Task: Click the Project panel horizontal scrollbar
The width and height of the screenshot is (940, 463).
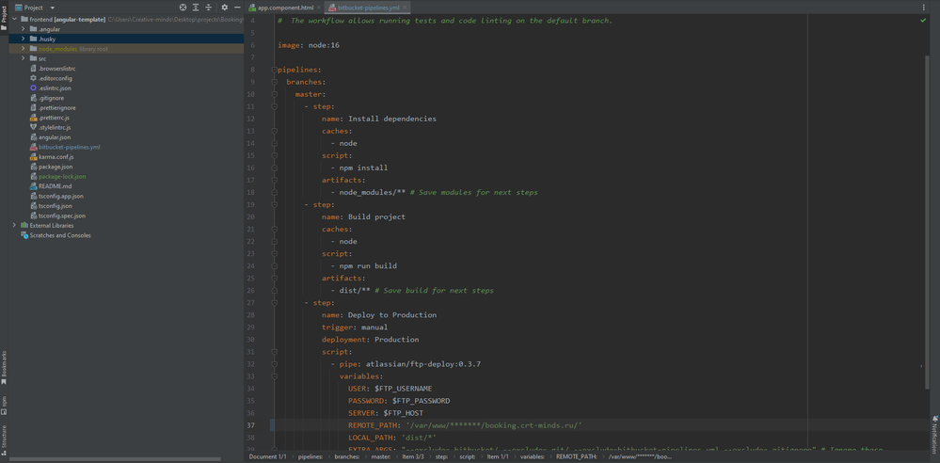Action: point(113,459)
